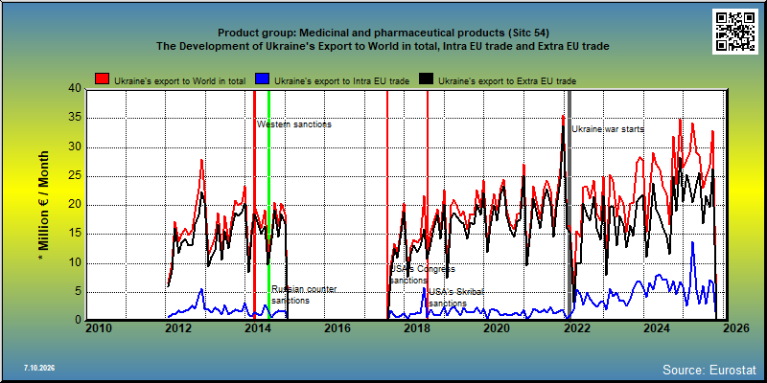Click the x-axis year label 2016

[x=337, y=327]
